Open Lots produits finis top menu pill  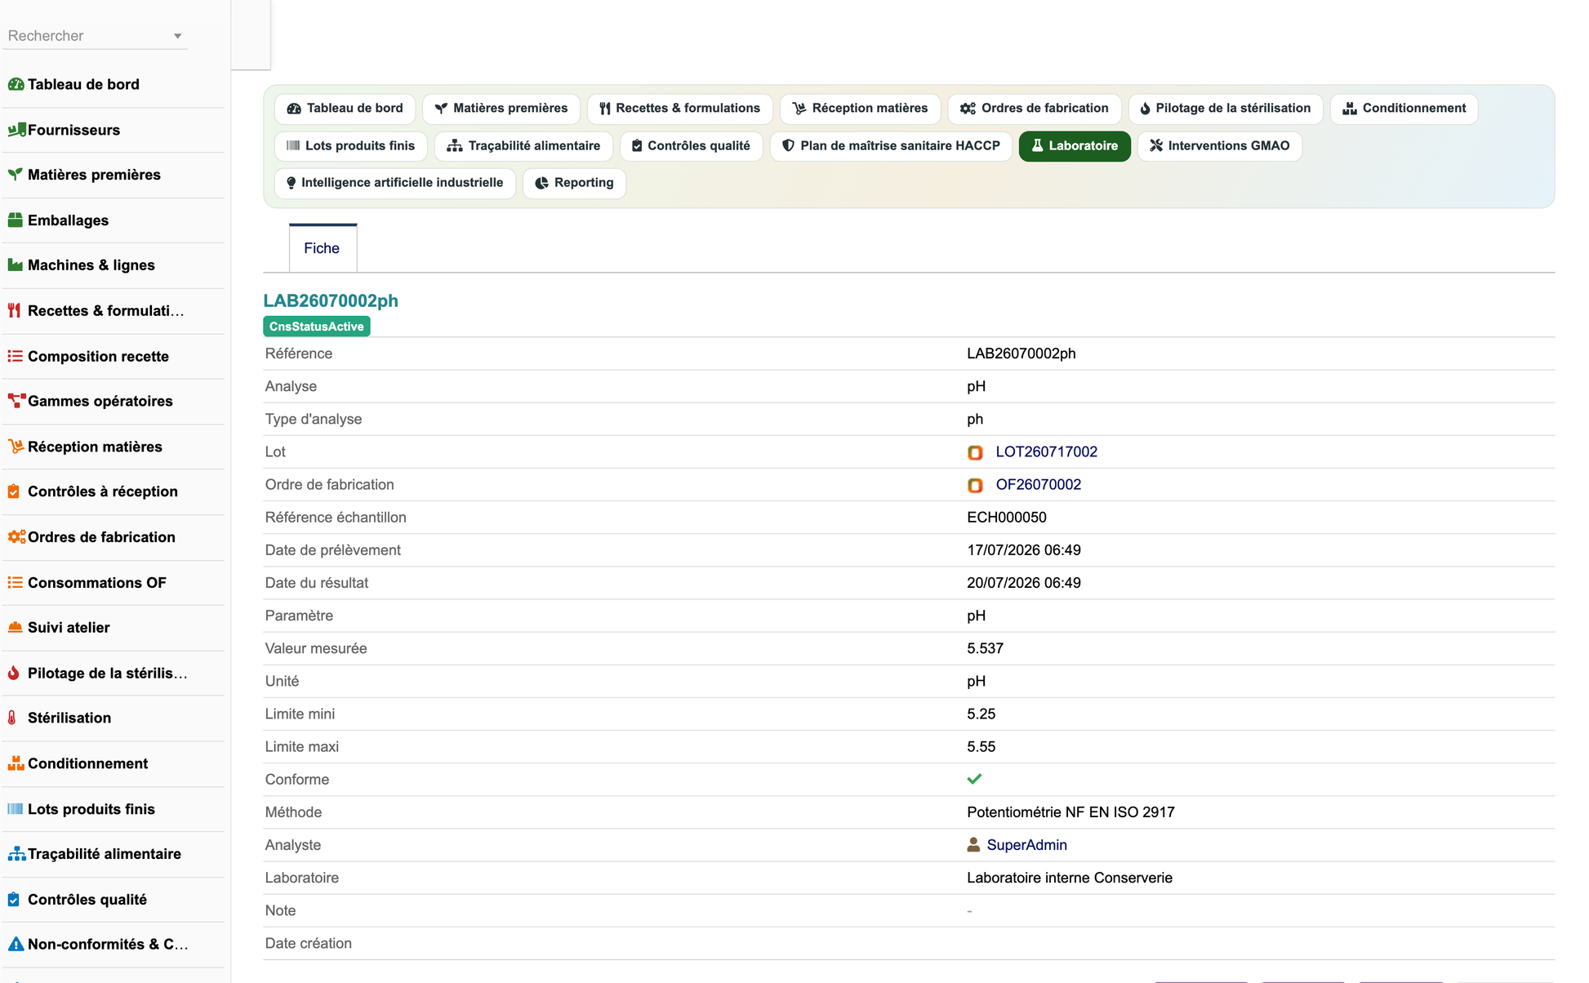tap(350, 146)
